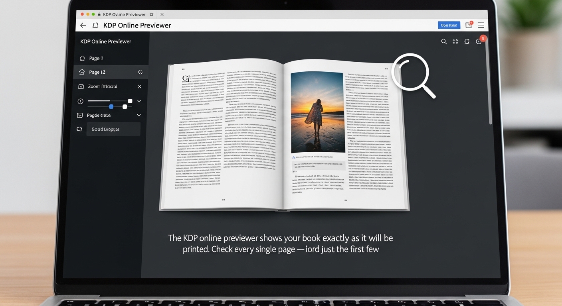The width and height of the screenshot is (562, 306).
Task: Click the notification bell icon
Action: [467, 41]
